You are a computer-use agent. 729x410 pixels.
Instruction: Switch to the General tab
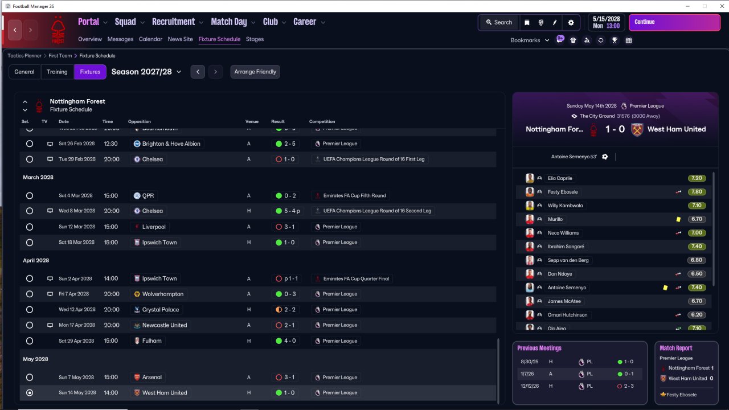[24, 72]
